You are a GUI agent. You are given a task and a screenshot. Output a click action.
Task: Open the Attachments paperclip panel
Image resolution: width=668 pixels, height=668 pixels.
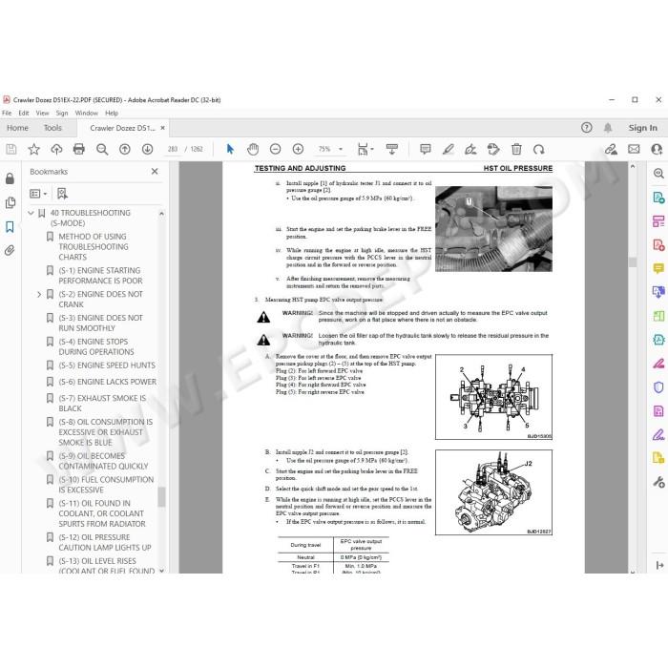click(x=10, y=250)
